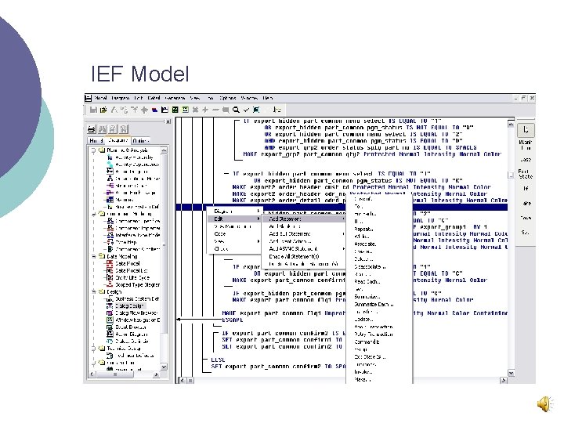Screen dimensions: 564x423
Task: Collapse the Component Modeling tree folder
Action: point(93,214)
